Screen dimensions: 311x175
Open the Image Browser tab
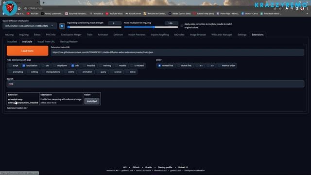pyautogui.click(x=198, y=35)
